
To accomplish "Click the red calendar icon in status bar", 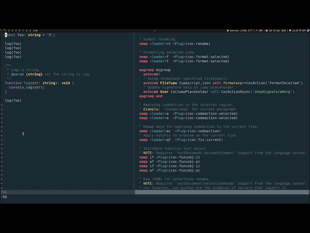I will click(267, 31).
